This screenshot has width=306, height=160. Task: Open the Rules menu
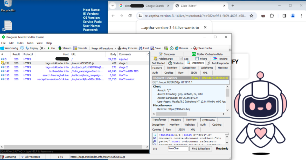(x=20, y=43)
